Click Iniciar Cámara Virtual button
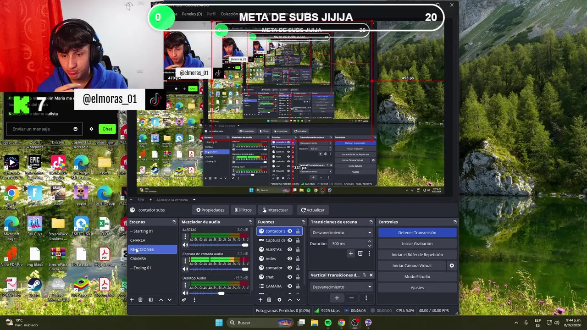Viewport: 587px width, 330px height. [412, 265]
